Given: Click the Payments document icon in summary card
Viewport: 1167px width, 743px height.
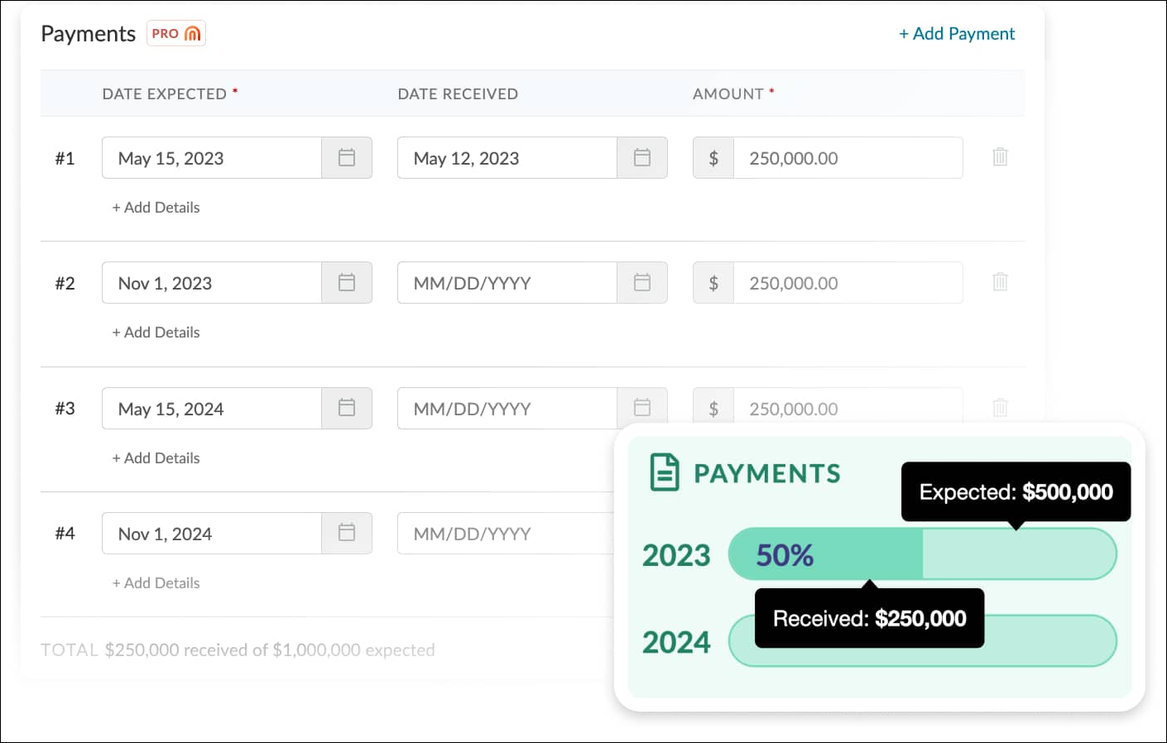Looking at the screenshot, I should pos(665,472).
